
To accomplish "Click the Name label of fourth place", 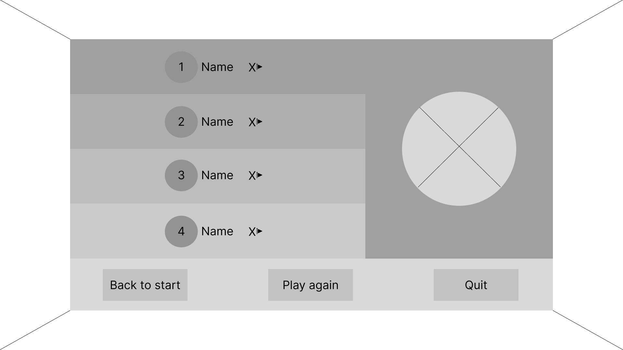I will (x=217, y=231).
